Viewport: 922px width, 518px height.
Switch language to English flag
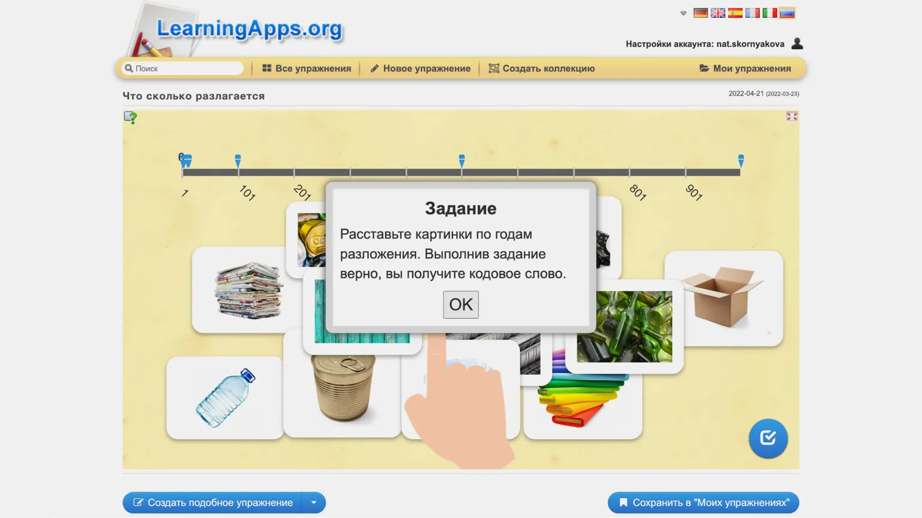tap(717, 13)
